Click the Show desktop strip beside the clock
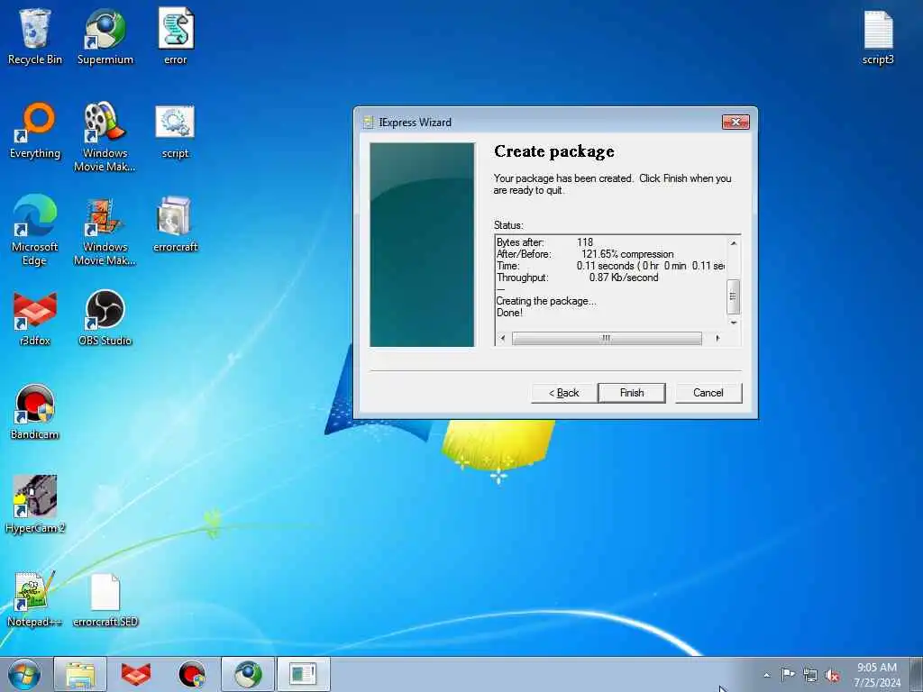This screenshot has width=923, height=692. coord(916,674)
